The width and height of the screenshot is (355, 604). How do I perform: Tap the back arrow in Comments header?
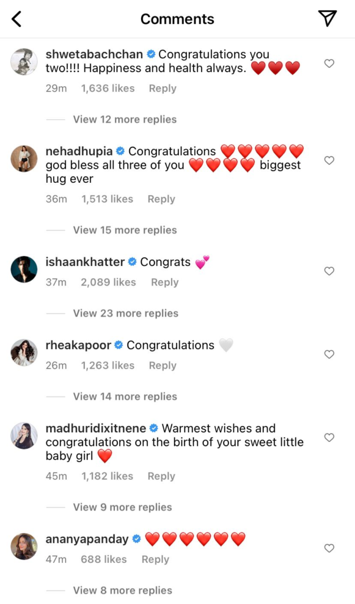(x=17, y=19)
